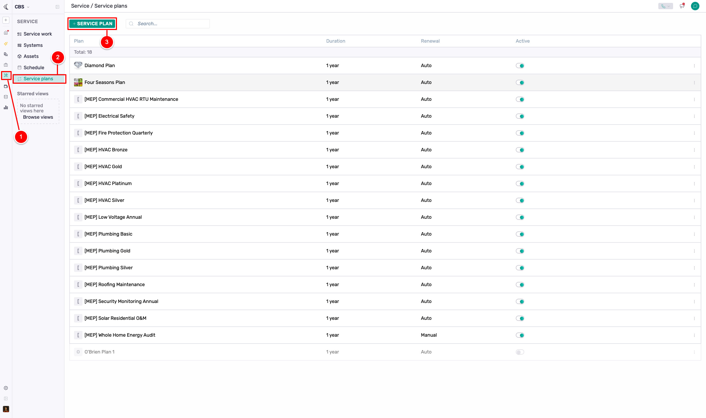Open the [MEP] Solar Residential O&M row
706x418 pixels.
[x=385, y=318]
